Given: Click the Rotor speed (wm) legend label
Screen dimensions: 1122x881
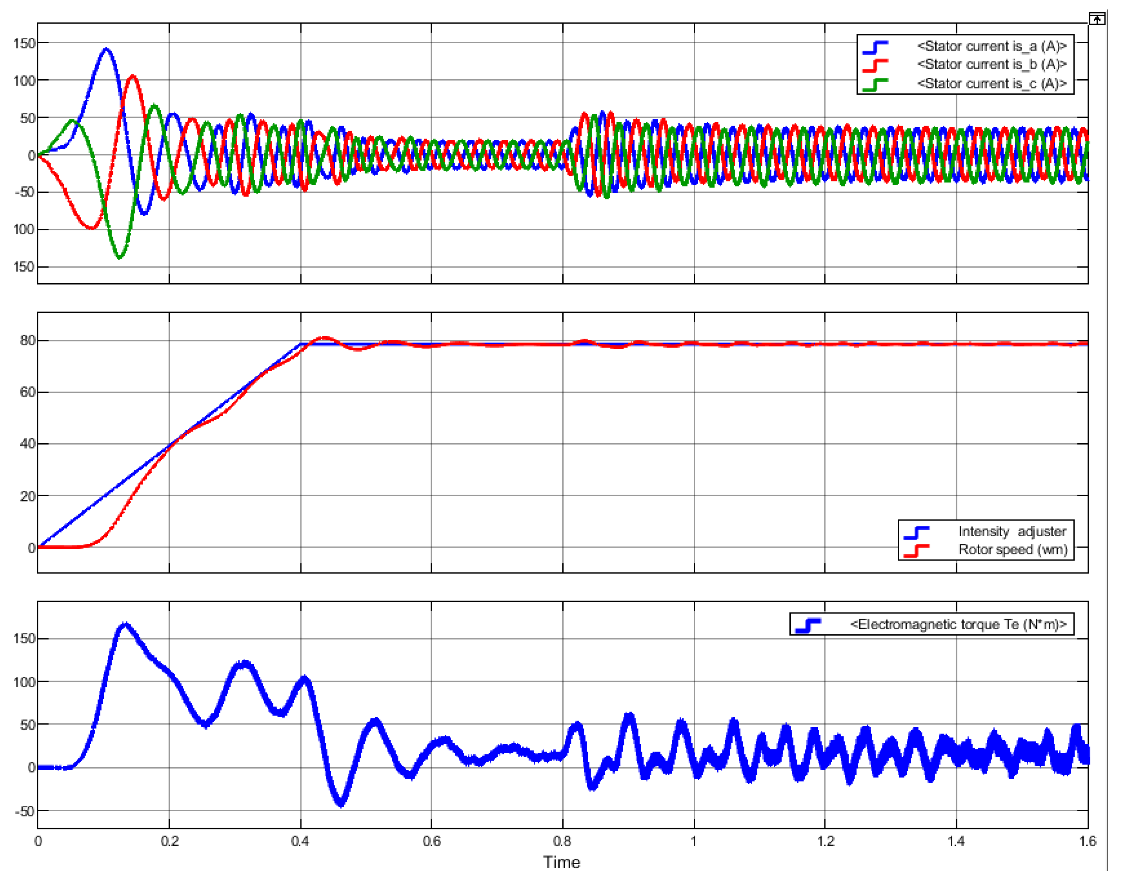Looking at the screenshot, I should coord(1013,550).
